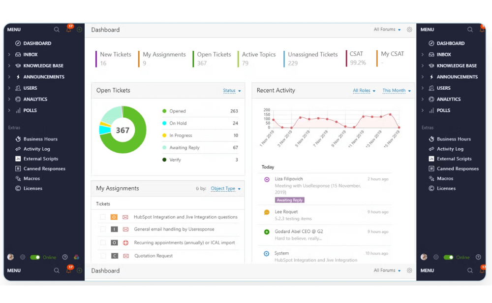
Task: Click the green plus icon beside Godard Abel
Action: point(267,232)
